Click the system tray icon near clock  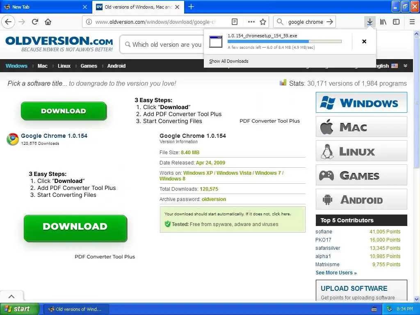coord(390,309)
